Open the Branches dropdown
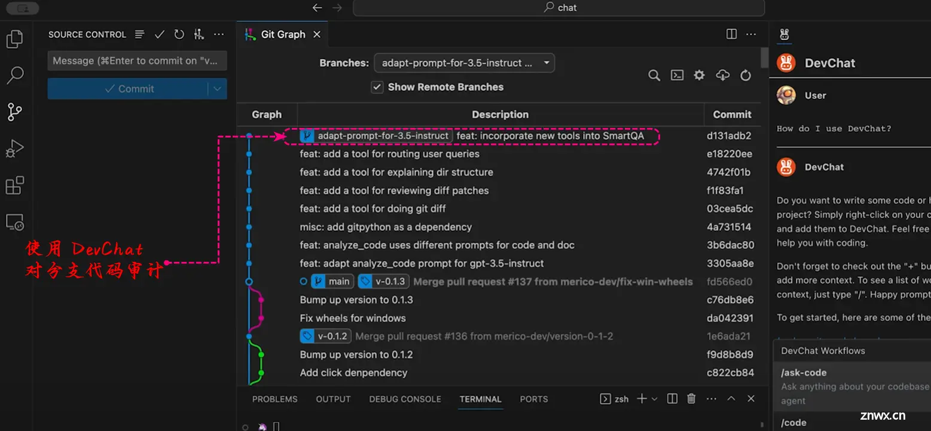This screenshot has height=431, width=931. click(x=464, y=63)
